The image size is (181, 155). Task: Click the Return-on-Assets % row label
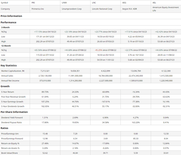coord(10,148)
